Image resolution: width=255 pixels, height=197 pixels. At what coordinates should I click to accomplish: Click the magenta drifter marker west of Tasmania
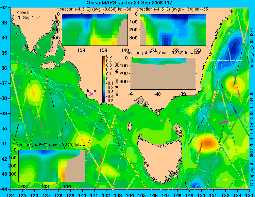click(x=101, y=159)
